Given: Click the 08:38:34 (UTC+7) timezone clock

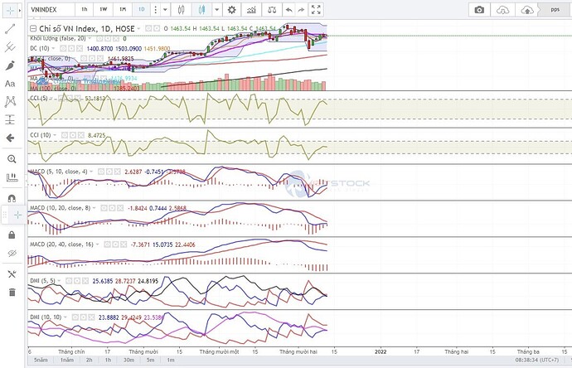Looking at the screenshot, I should pos(536,360).
